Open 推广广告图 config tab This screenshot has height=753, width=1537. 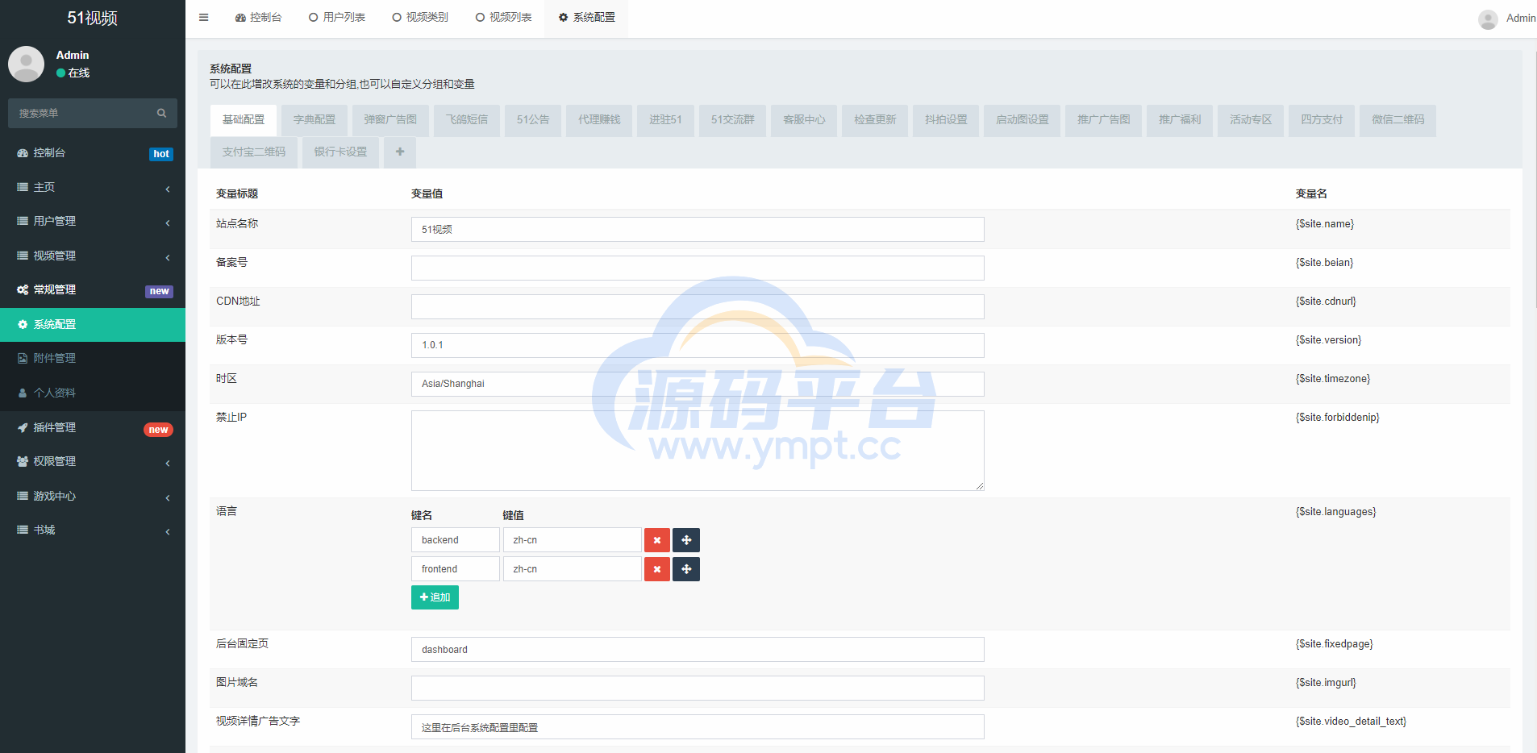[x=1104, y=120]
